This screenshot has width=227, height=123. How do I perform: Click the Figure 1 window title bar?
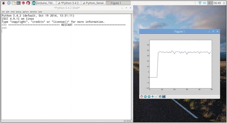pyautogui.click(x=180, y=31)
